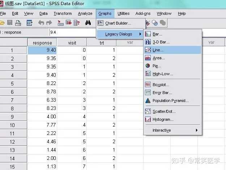
Task: Click the Go to Case toolbar icon
Action: (60, 23)
